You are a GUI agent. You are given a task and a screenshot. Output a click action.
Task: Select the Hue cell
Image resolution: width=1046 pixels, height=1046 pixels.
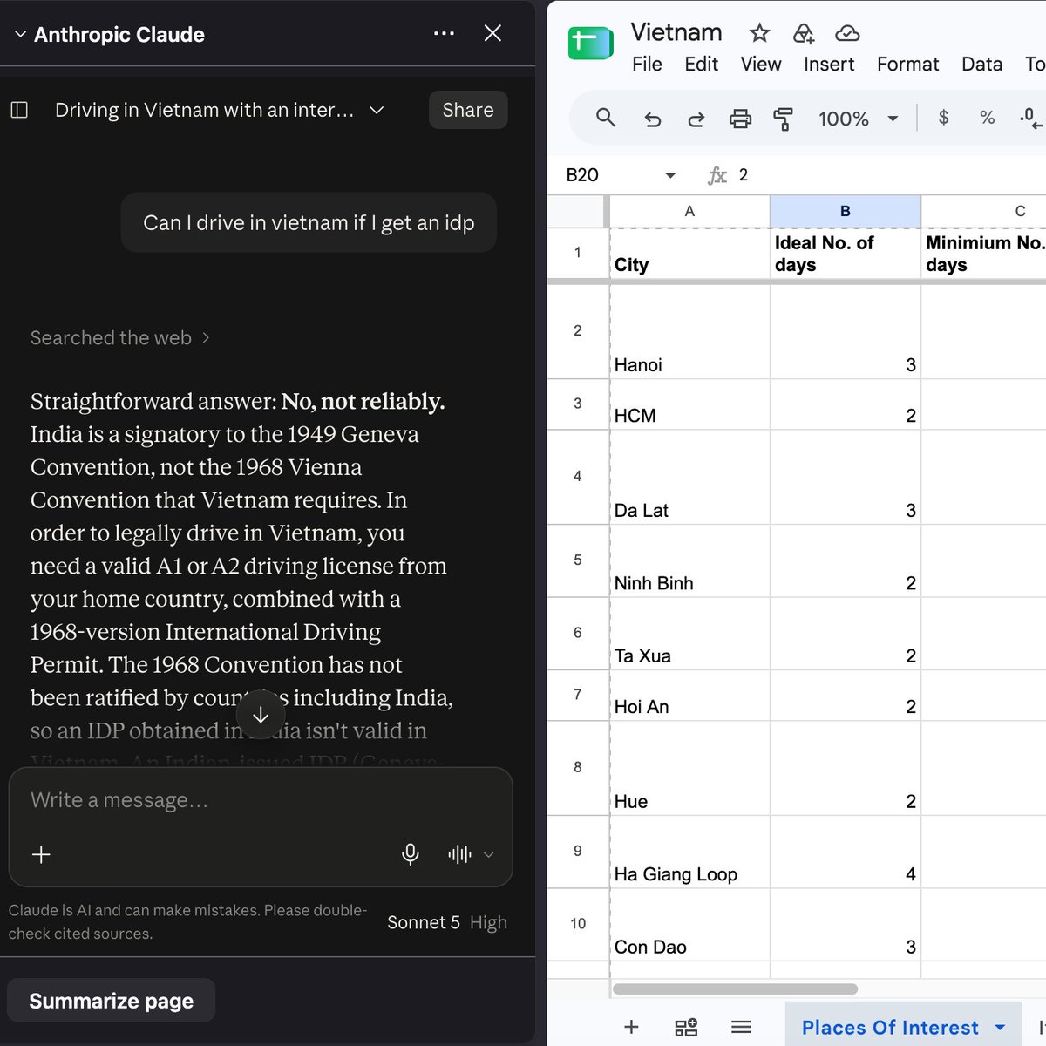pos(689,768)
